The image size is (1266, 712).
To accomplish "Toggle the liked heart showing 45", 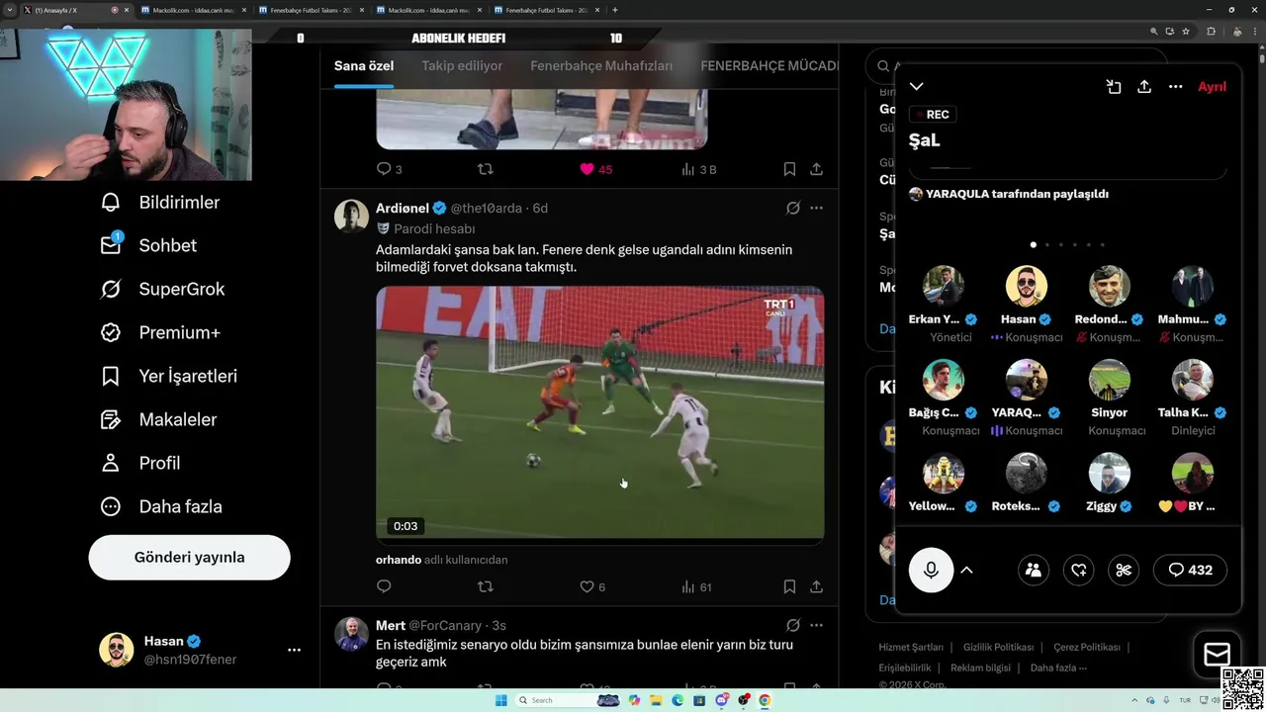I will click(x=595, y=169).
